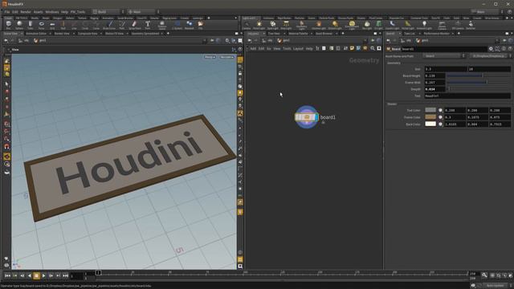514x289 pixels.
Task: Open the Persp viewport camera menu
Action: point(210,57)
